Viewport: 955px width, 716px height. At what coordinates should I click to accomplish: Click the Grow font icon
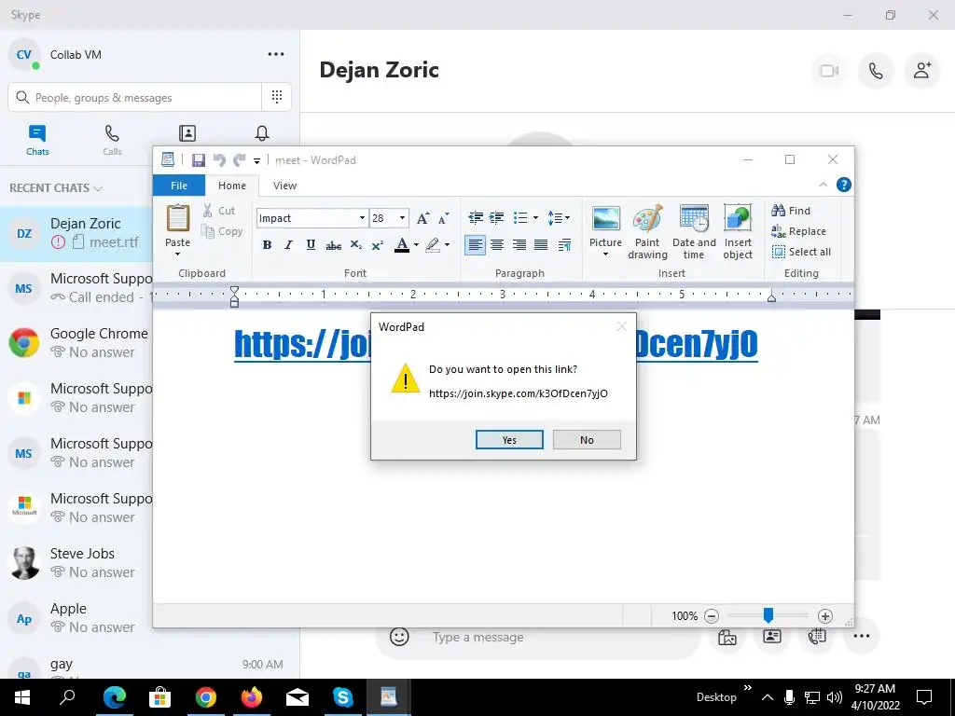422,218
